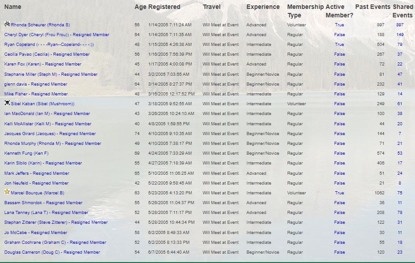Click Volunteer membership type for Sibel Kaban
The width and height of the screenshot is (415, 263).
click(x=296, y=104)
